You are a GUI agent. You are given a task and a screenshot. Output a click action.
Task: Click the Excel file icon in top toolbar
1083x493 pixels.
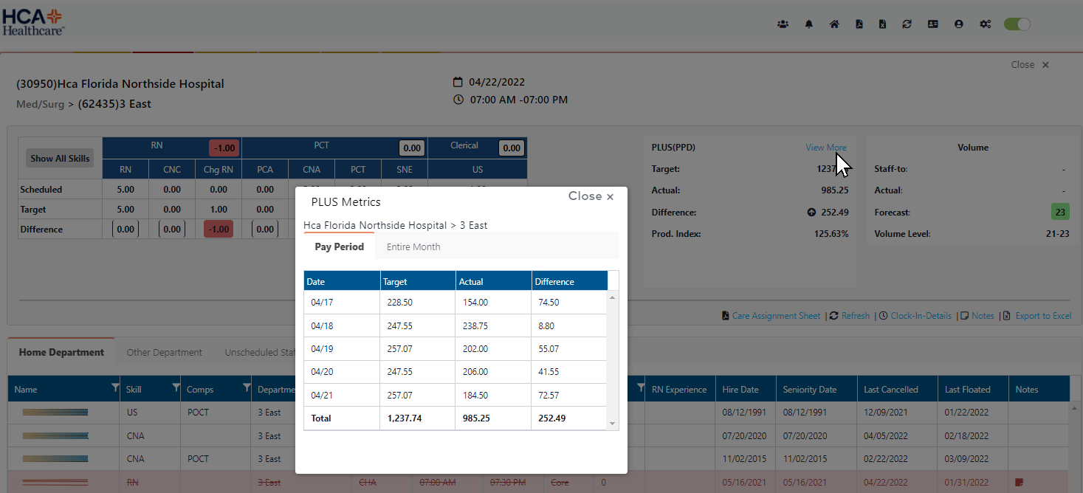[882, 24]
